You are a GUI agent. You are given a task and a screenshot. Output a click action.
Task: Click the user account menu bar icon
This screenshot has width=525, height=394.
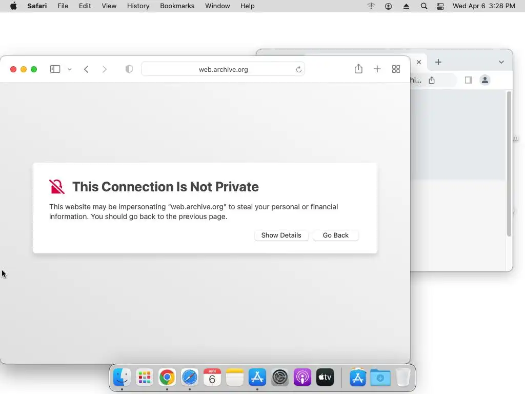[x=389, y=6]
